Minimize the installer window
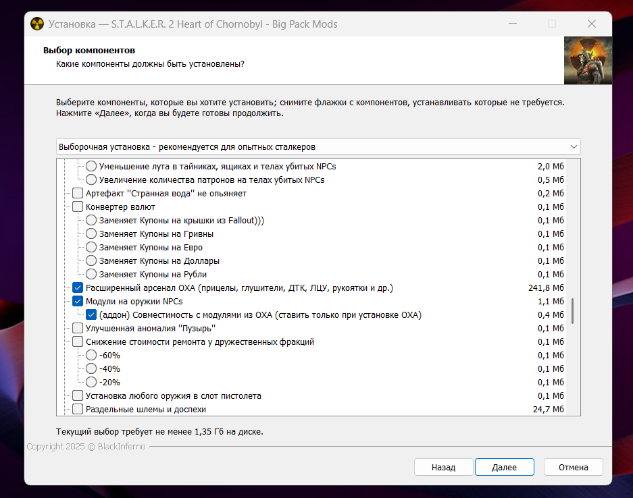This screenshot has height=498, width=633. [x=513, y=24]
